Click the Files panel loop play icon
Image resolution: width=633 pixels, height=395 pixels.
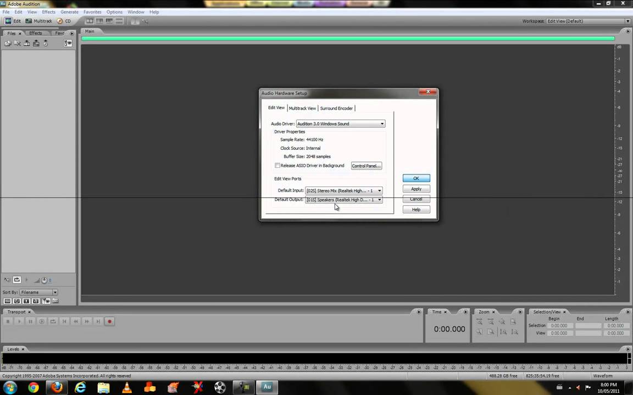16,280
